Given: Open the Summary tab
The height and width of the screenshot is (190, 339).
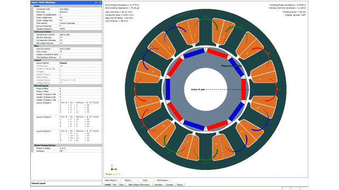Looking at the screenshot, I should coord(170,185).
